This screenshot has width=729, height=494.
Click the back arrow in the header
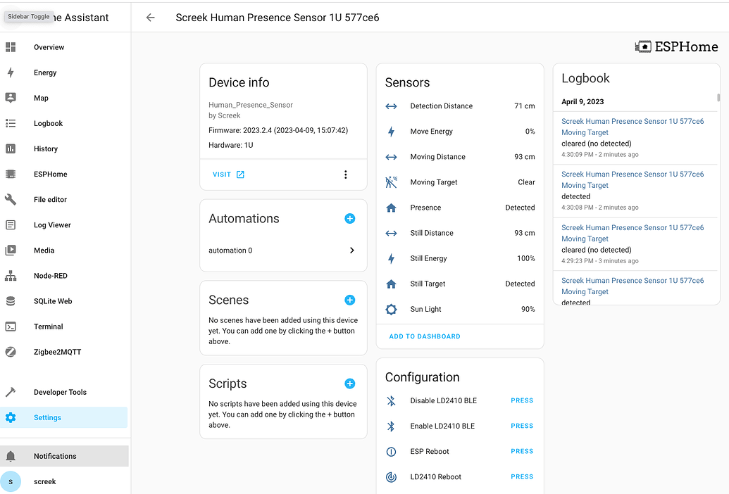[x=150, y=18]
